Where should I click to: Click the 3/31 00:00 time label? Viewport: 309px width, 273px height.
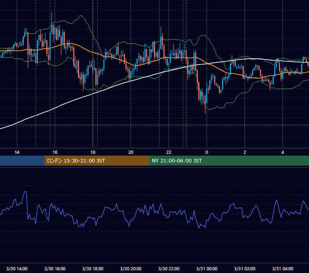coord(207,268)
